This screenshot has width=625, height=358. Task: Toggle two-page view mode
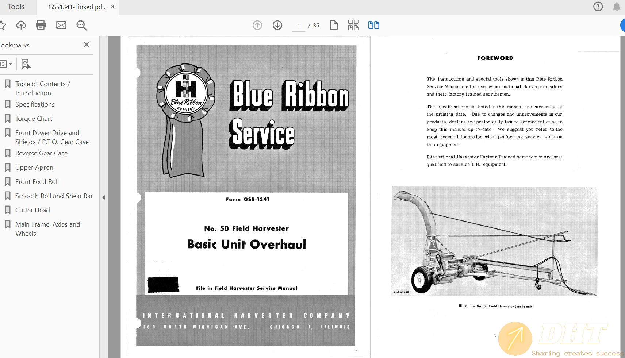point(373,25)
